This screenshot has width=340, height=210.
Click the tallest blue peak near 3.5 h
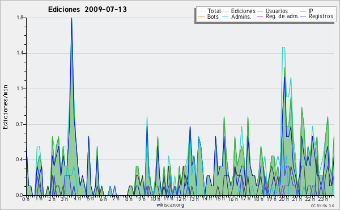(x=71, y=19)
